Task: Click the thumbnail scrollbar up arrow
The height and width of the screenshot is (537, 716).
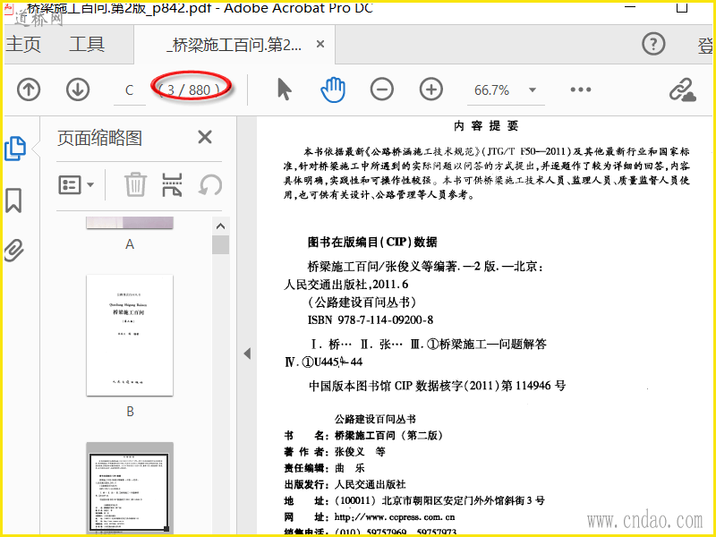Action: tap(220, 226)
